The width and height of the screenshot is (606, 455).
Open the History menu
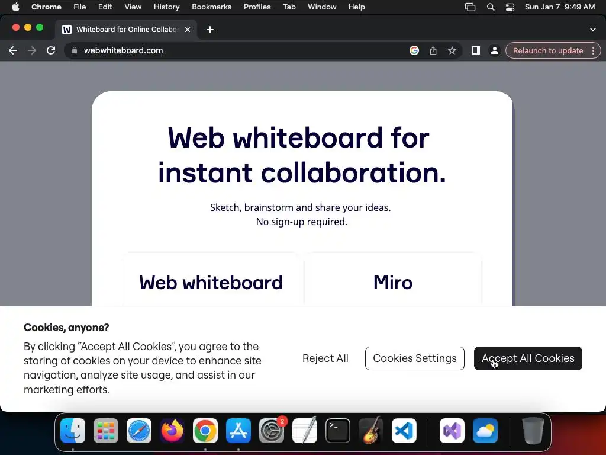[166, 7]
